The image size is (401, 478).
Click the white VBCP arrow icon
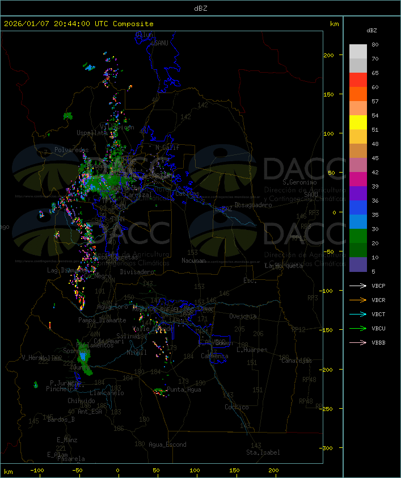(x=358, y=286)
